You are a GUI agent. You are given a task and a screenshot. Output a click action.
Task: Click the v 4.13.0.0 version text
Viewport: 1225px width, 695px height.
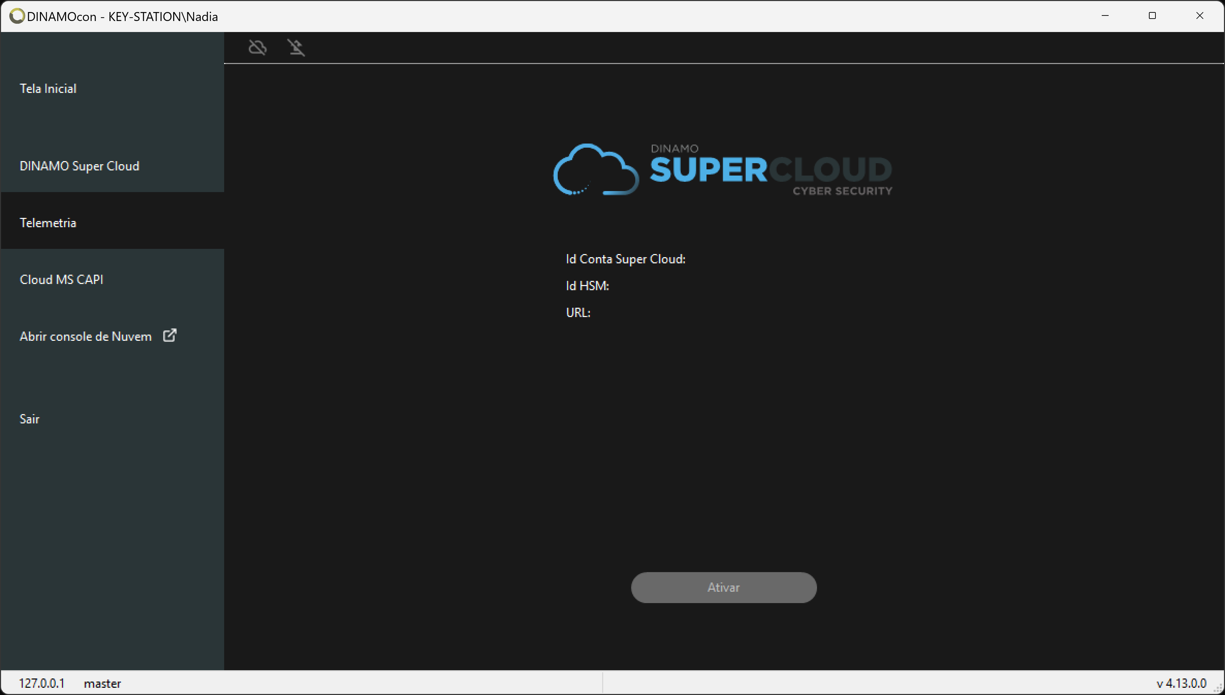click(x=1181, y=683)
